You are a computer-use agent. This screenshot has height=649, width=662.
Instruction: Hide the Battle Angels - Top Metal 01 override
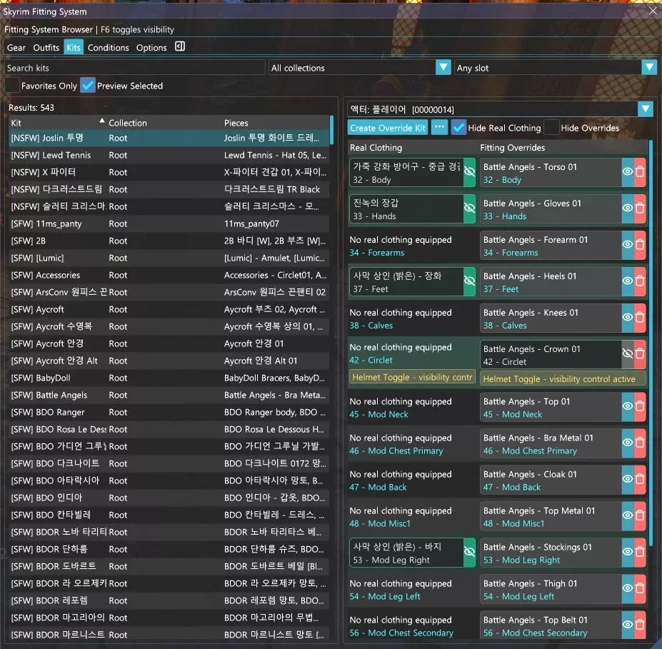[x=628, y=515]
